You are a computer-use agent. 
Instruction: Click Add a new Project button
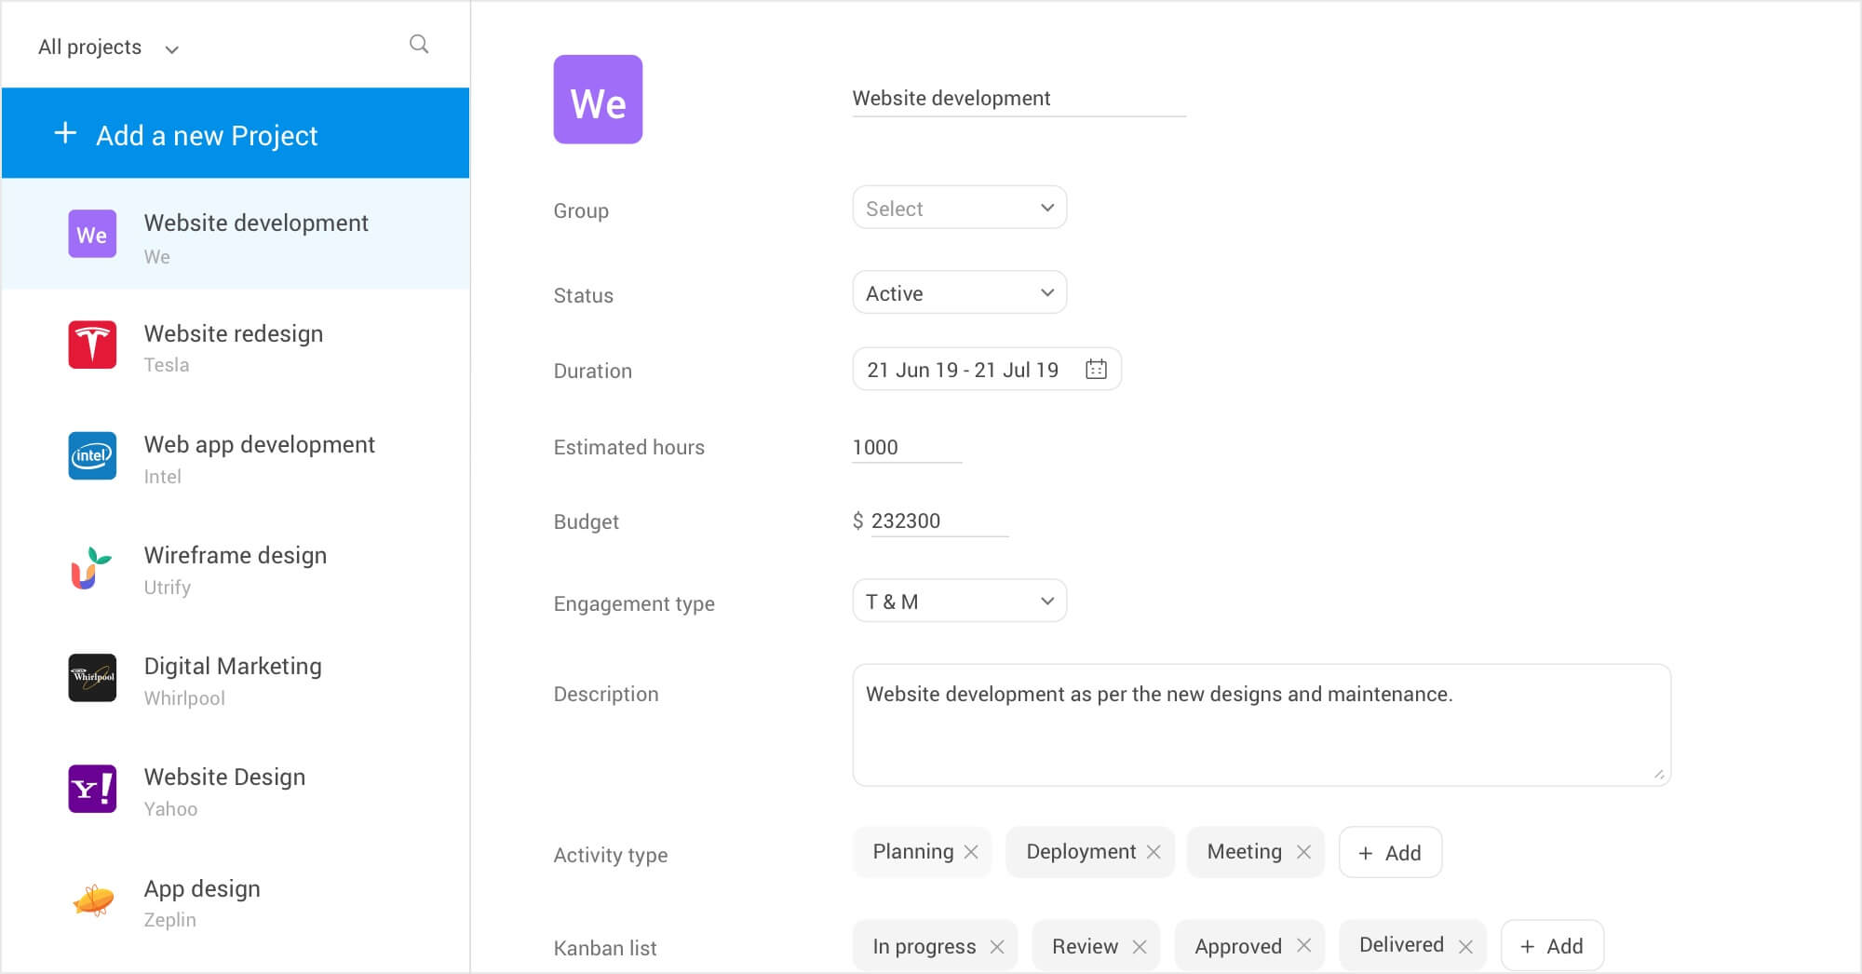(236, 133)
